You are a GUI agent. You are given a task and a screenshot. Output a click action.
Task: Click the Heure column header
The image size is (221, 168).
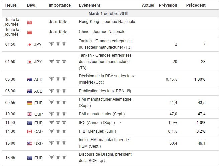[11, 5]
